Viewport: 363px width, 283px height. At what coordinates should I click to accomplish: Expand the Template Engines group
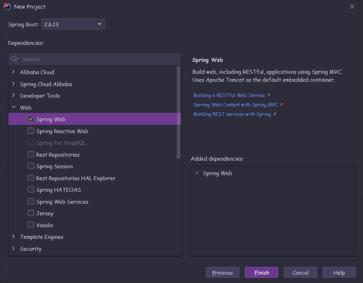click(x=14, y=237)
